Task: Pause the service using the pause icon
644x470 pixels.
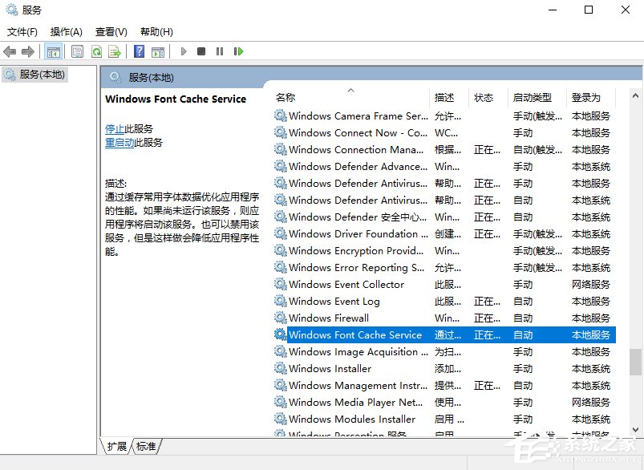Action: click(x=220, y=51)
